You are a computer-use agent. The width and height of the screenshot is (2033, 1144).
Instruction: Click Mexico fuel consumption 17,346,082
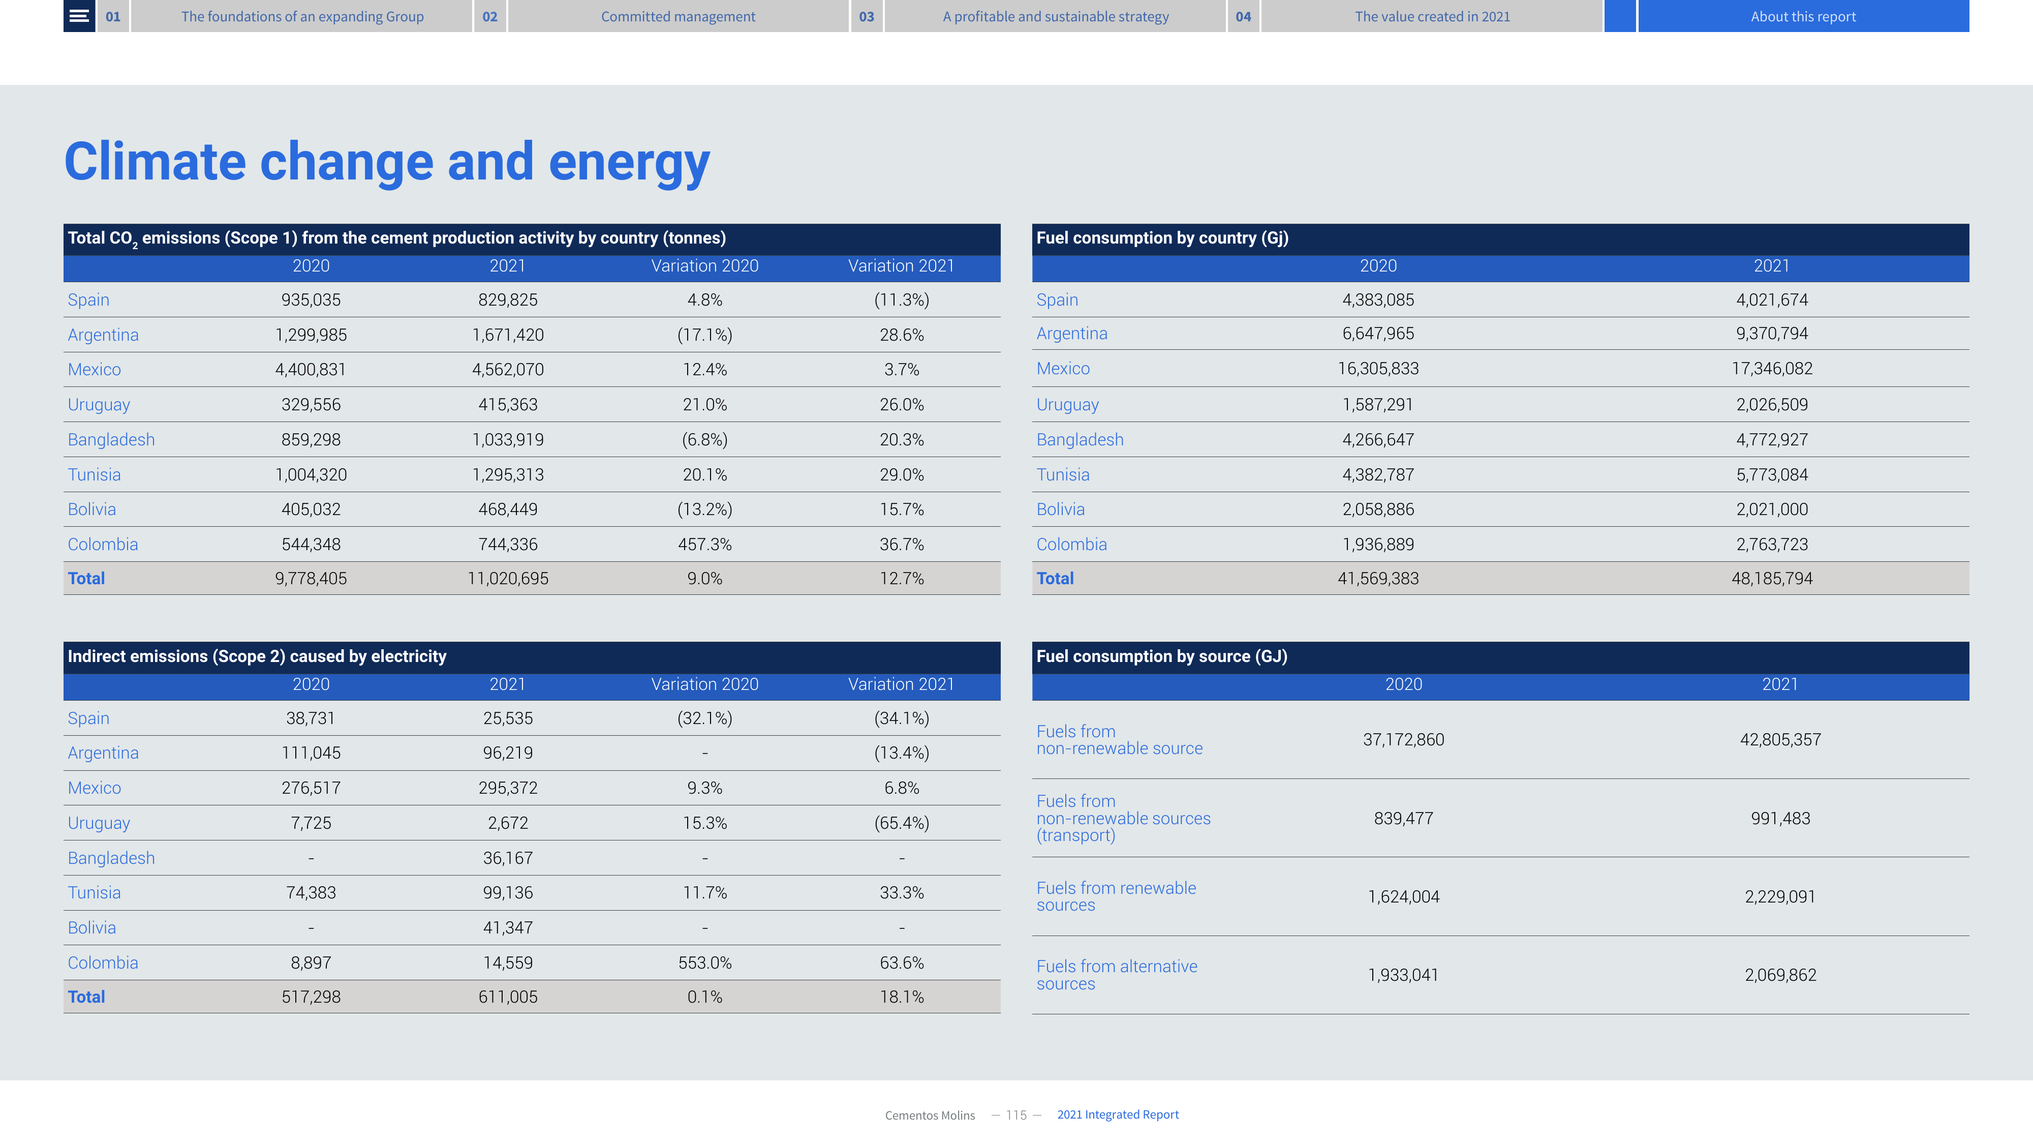(x=1772, y=369)
